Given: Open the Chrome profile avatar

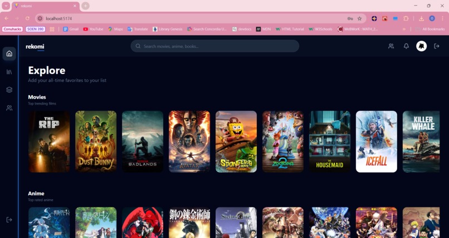Looking at the screenshot, I should point(432,18).
